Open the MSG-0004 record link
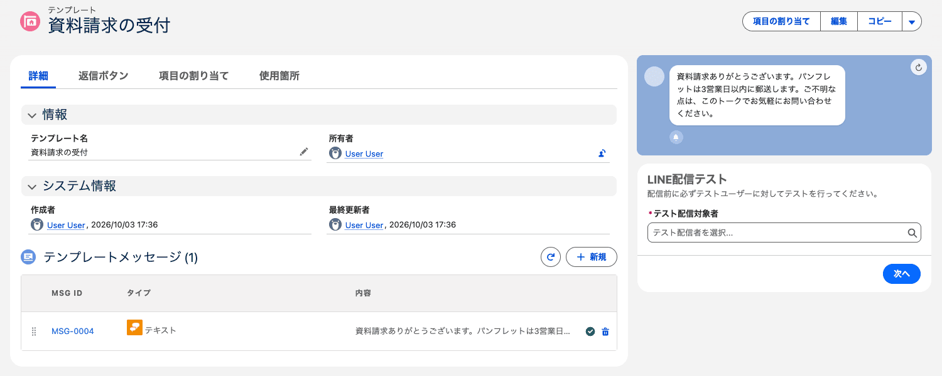Image resolution: width=942 pixels, height=376 pixels. tap(73, 332)
